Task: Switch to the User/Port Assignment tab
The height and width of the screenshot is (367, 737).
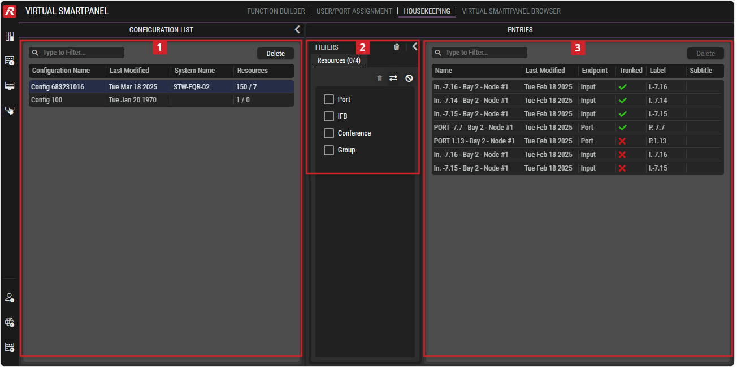Action: point(354,11)
